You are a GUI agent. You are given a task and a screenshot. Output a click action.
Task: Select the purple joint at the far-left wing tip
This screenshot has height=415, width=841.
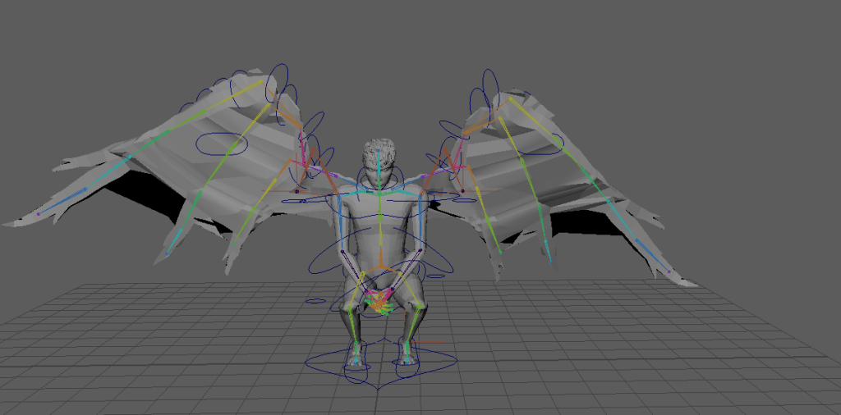pos(38,213)
